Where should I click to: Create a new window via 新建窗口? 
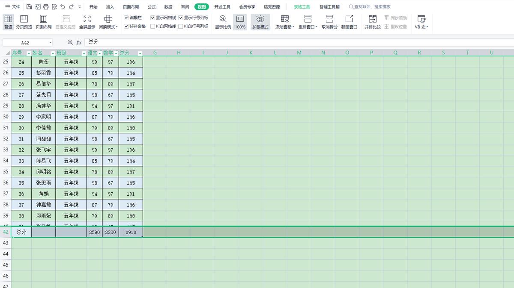click(350, 22)
